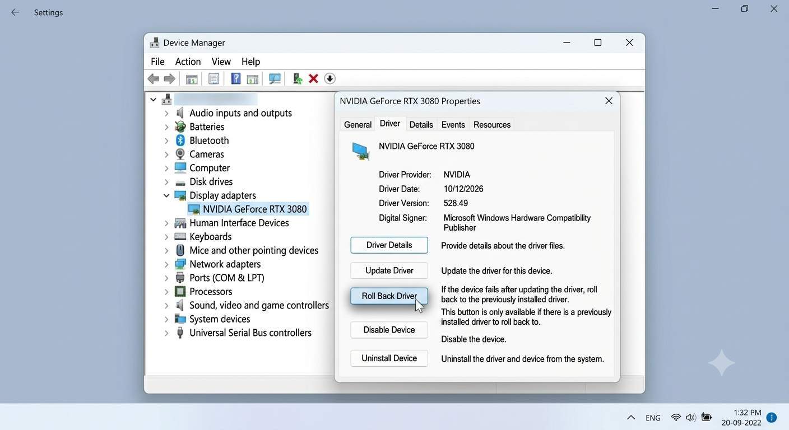The image size is (789, 430).
Task: Select the Display adapters label
Action: coord(222,195)
